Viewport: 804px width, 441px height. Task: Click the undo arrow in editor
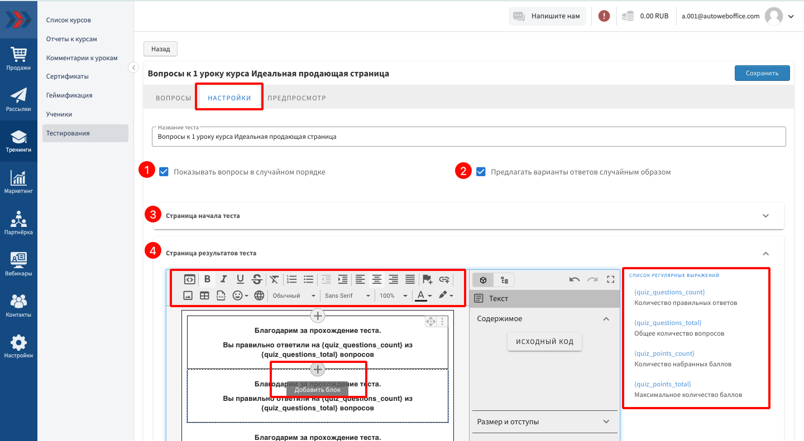574,279
